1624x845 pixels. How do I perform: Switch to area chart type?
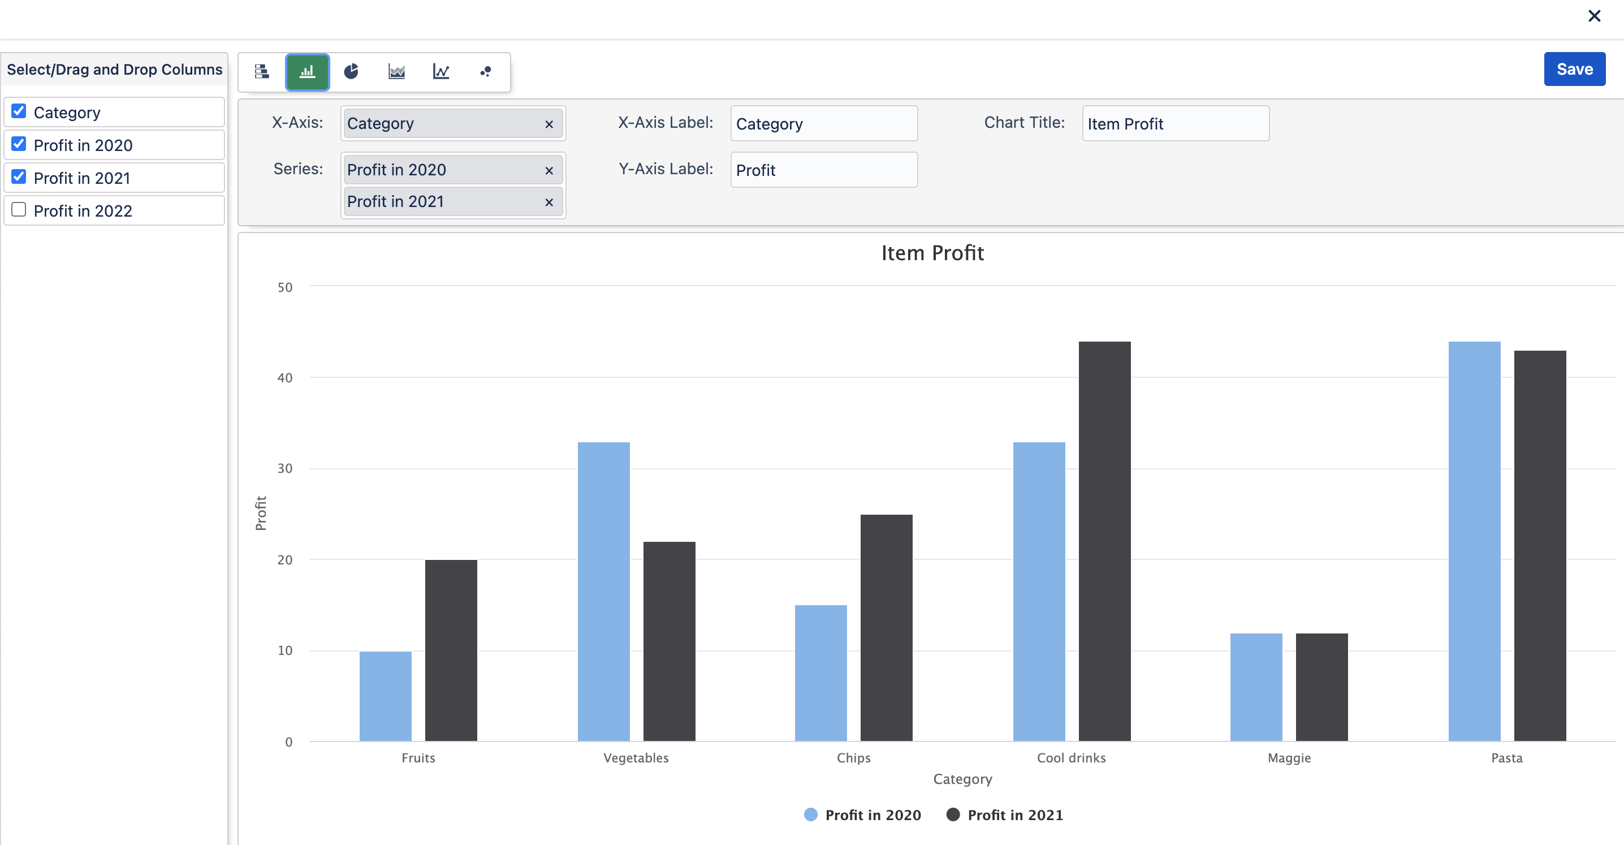click(396, 72)
